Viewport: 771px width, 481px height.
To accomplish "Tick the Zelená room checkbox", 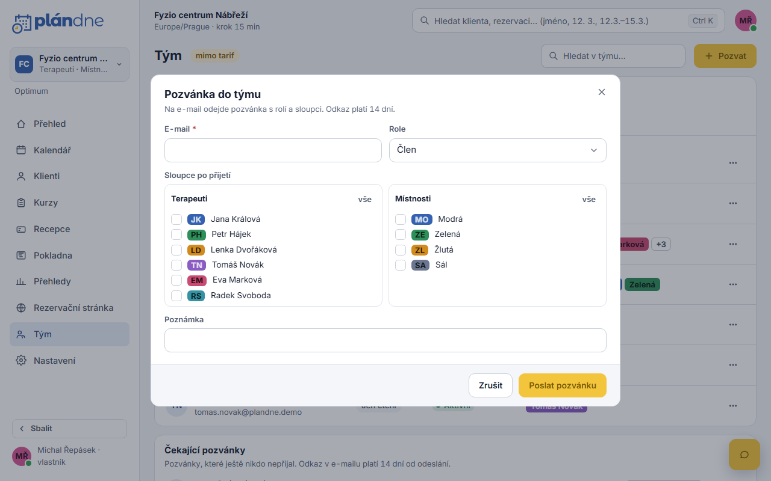I will tap(401, 234).
